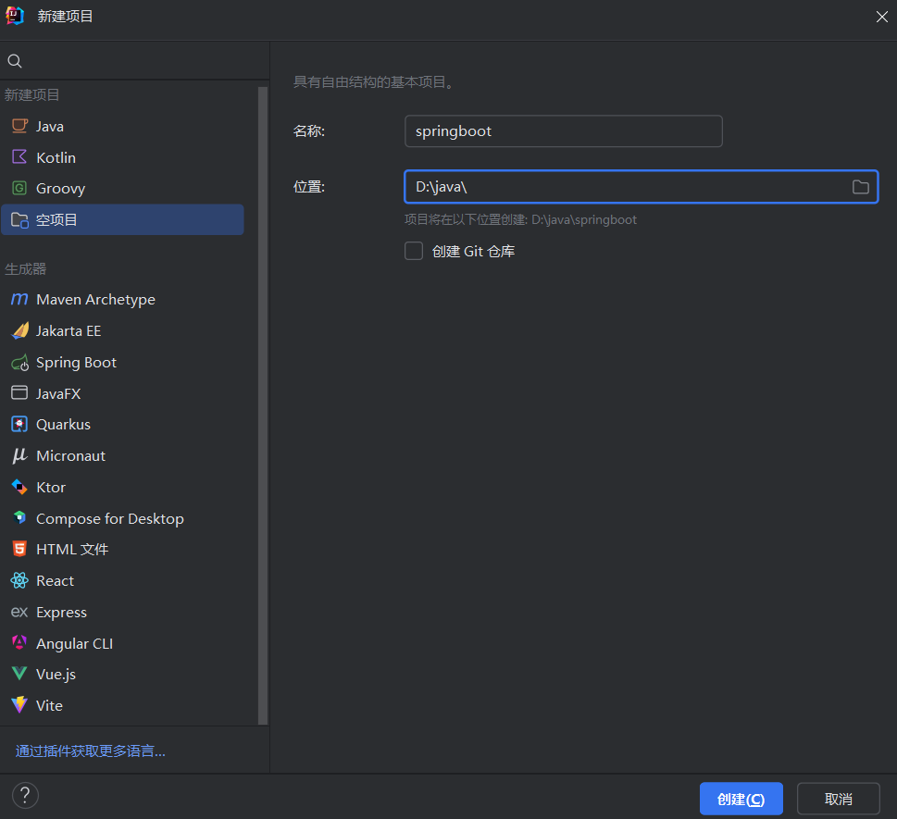Click the React atom icon
The height and width of the screenshot is (819, 897).
pos(19,580)
